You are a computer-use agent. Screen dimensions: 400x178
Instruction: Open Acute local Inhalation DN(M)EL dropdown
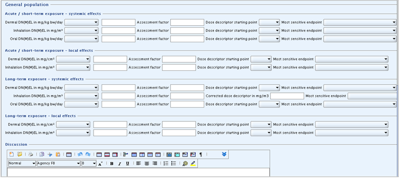[x=73, y=68]
